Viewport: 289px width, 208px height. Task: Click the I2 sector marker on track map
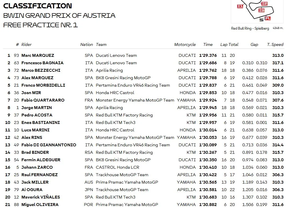tap(264, 3)
